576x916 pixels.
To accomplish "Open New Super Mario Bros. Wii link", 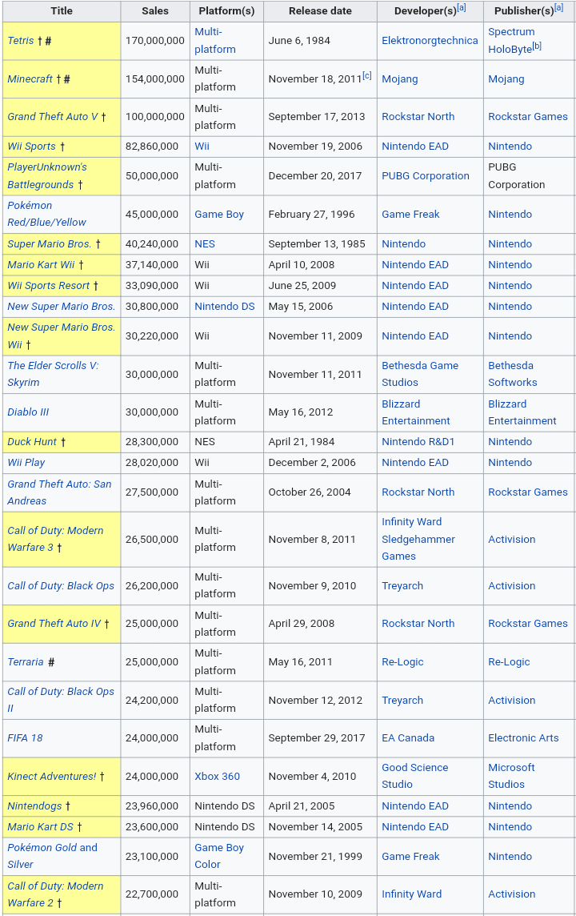I will tap(62, 336).
